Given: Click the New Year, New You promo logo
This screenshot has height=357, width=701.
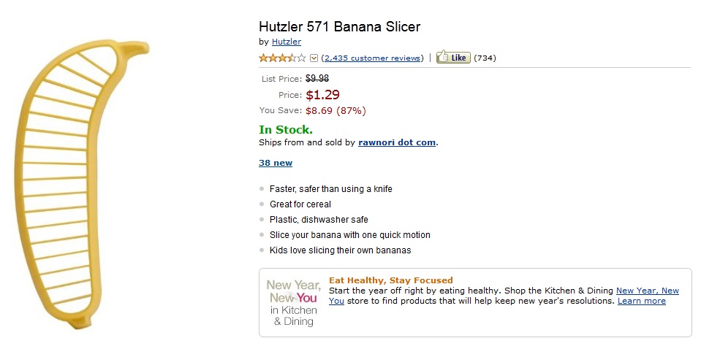Looking at the screenshot, I should [x=293, y=302].
